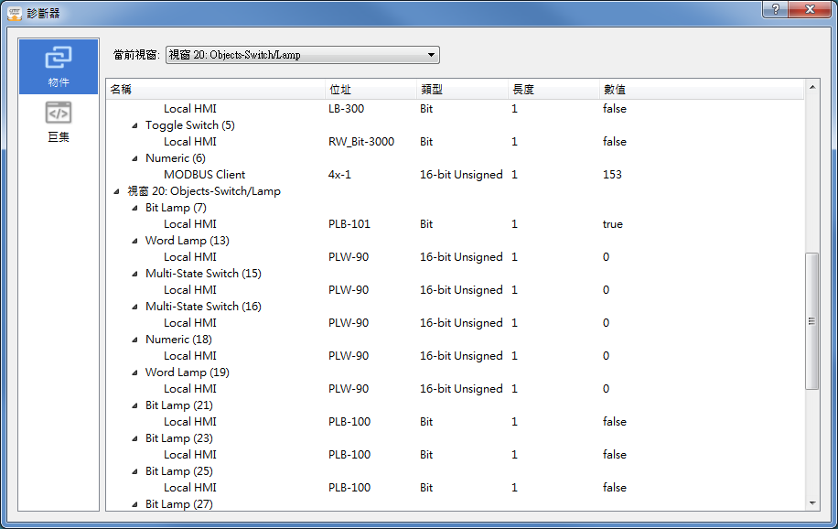Collapse the Bit Lamp (7) node
Image resolution: width=838 pixels, height=529 pixels.
point(134,208)
